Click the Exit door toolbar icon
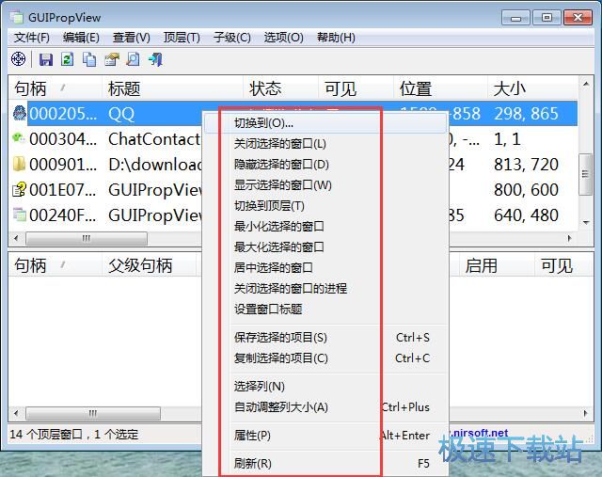Screen dimensions: 602x477 155,59
